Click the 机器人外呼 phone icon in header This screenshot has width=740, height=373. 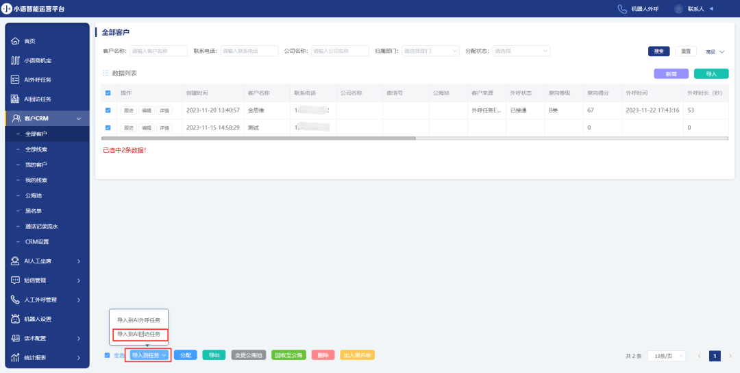[622, 8]
